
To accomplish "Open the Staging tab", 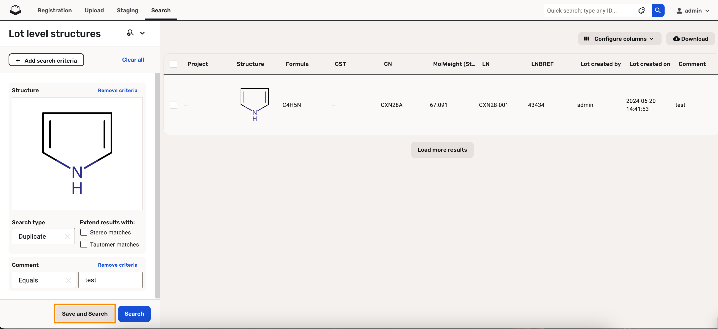I will tap(127, 10).
